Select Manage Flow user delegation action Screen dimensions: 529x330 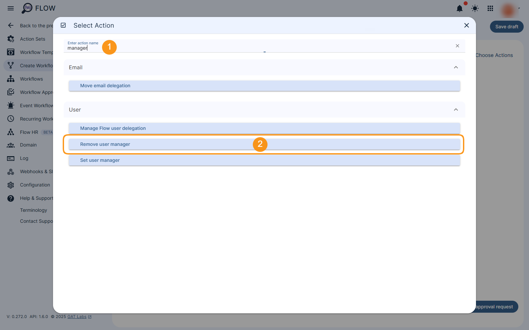[x=264, y=128]
